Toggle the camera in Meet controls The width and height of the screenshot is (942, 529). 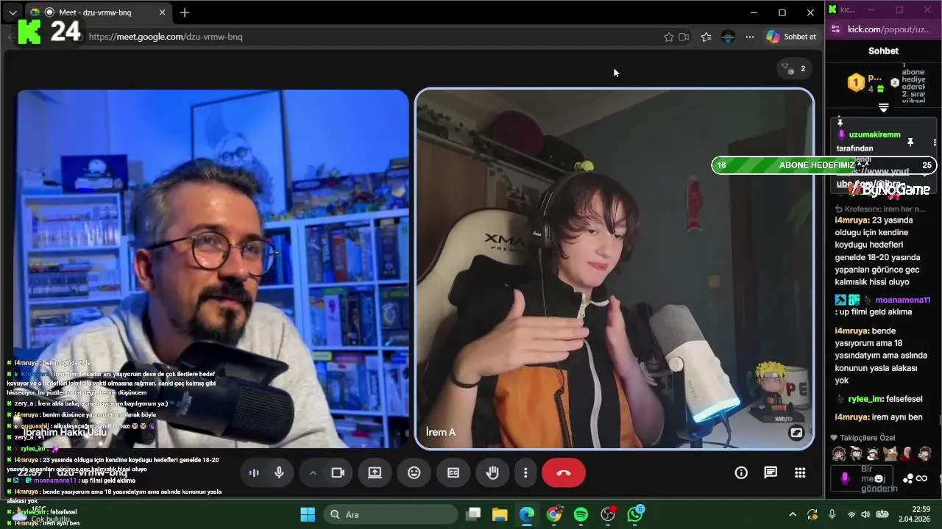pyautogui.click(x=338, y=473)
